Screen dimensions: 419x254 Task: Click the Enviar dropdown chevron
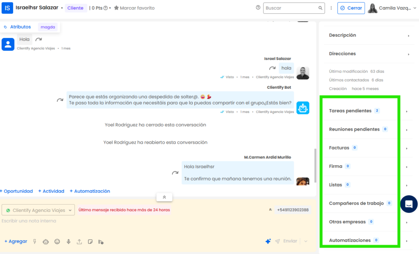(306, 241)
